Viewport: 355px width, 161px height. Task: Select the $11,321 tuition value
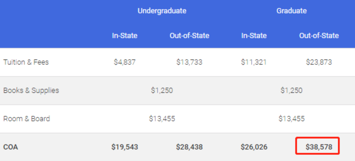(x=254, y=62)
